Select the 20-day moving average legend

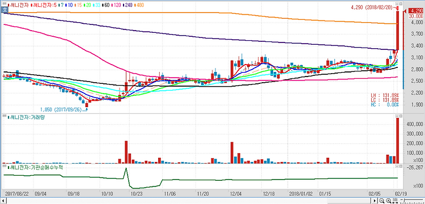click(87, 5)
